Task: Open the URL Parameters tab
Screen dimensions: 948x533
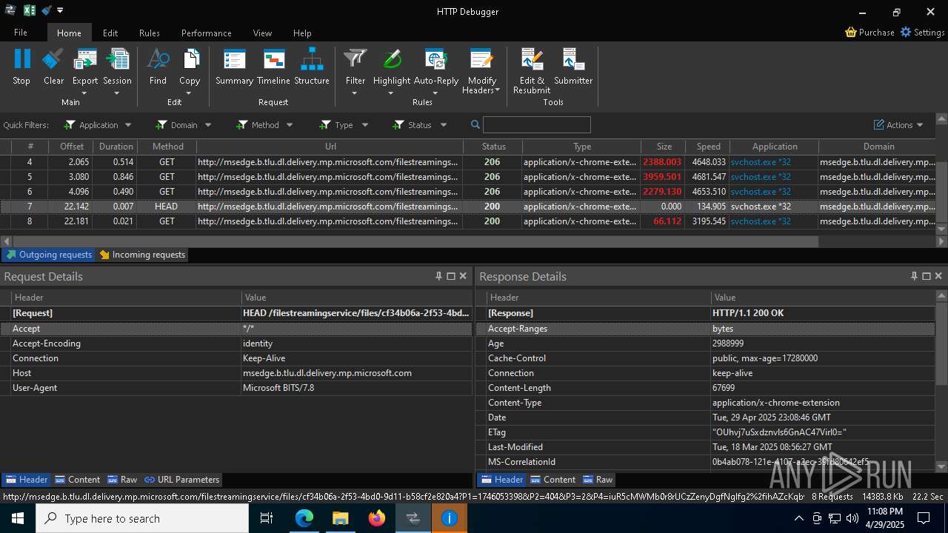Action: [181, 480]
